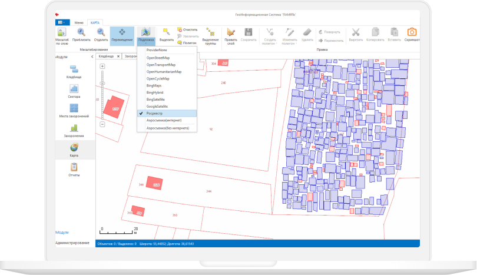Choose GoogleSatellite as basemap provider
The height and width of the screenshot is (275, 477).
(x=167, y=107)
